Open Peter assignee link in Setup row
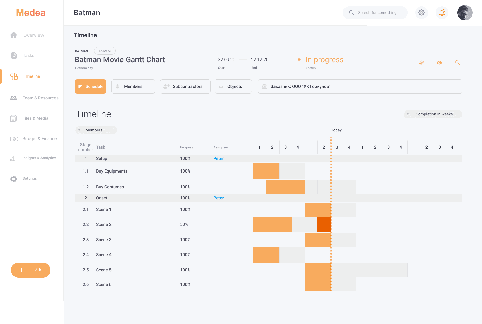The height and width of the screenshot is (324, 482). 218,158
